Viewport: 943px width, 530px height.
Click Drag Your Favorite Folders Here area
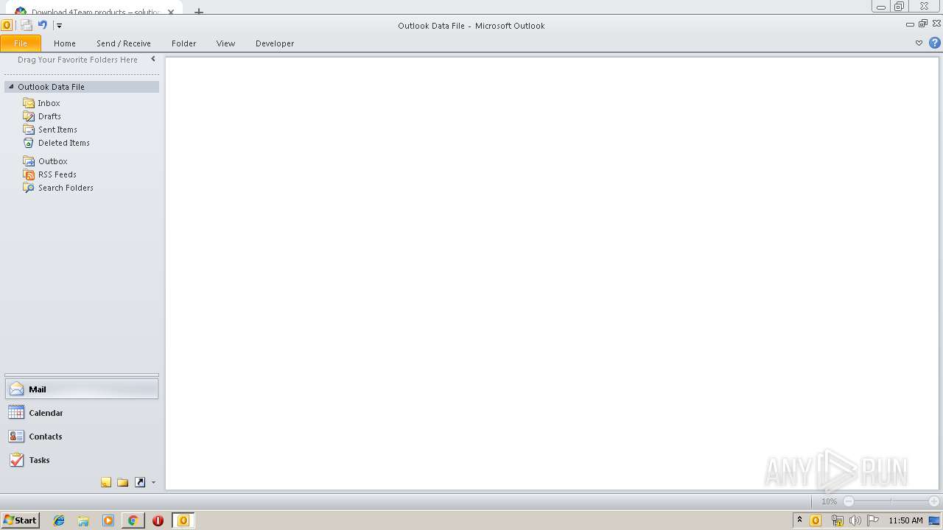77,60
